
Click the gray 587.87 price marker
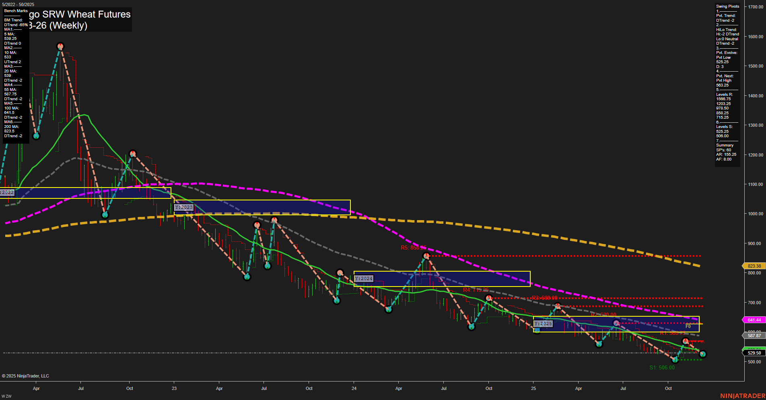[754, 335]
